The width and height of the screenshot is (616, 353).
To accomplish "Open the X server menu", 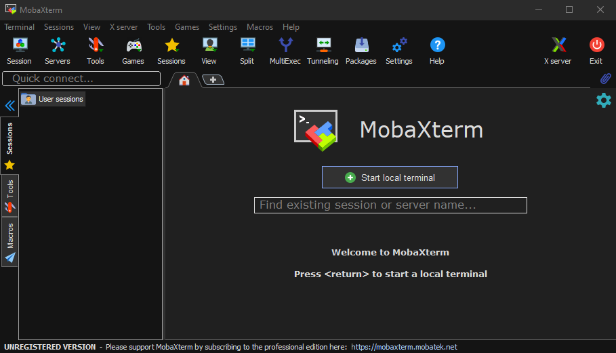I will click(123, 27).
